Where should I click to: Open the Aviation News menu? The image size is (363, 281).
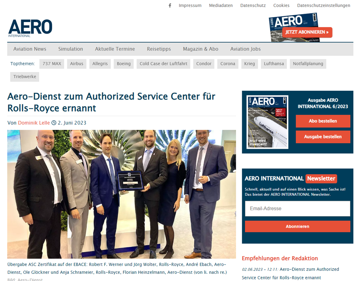(30, 49)
